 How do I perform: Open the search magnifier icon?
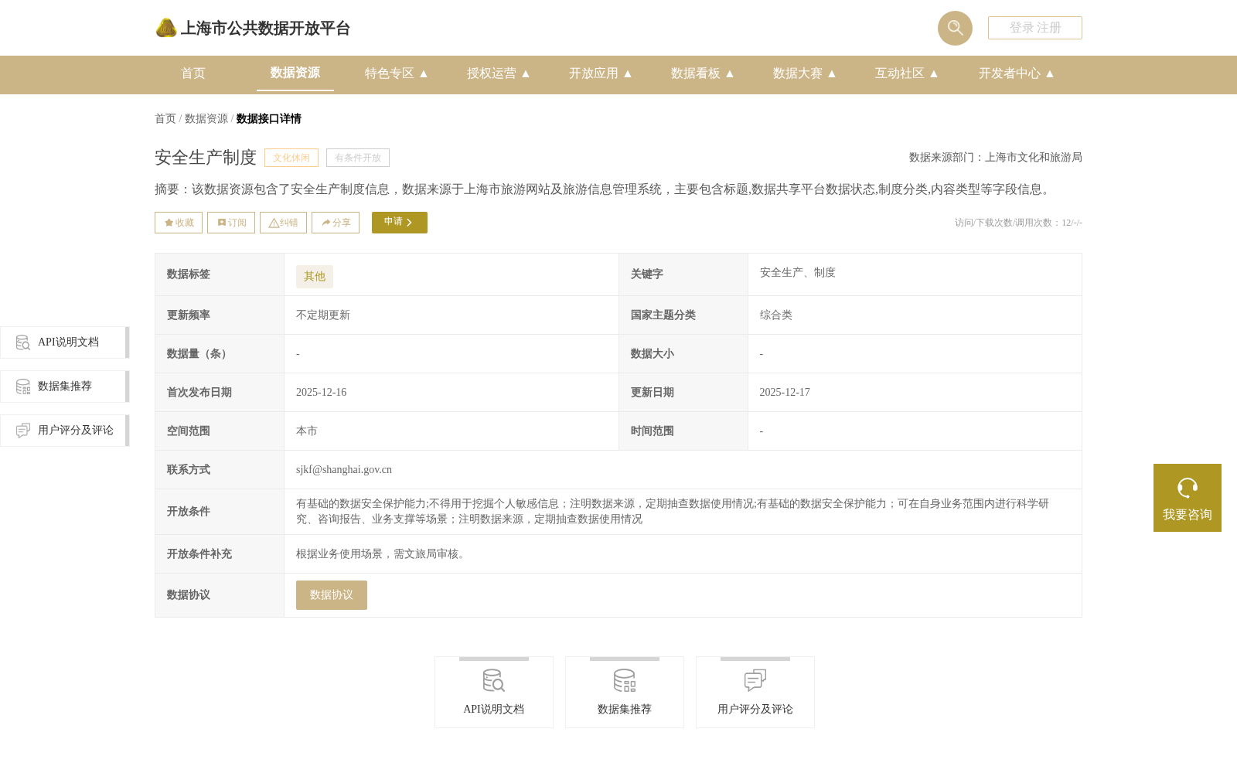955,28
